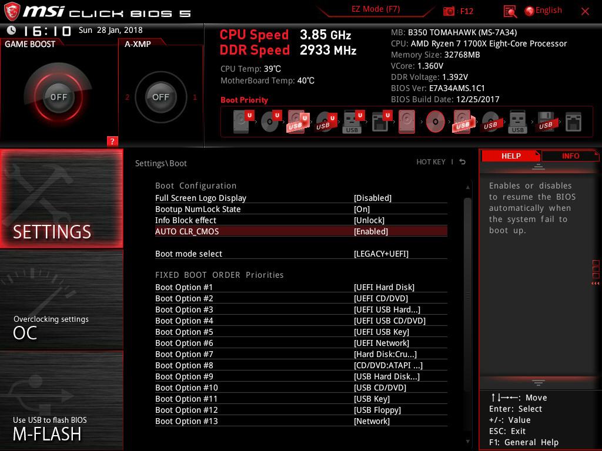Image resolution: width=602 pixels, height=451 pixels.
Task: Select Boot Option #11 USB Key row
Action: [301, 399]
